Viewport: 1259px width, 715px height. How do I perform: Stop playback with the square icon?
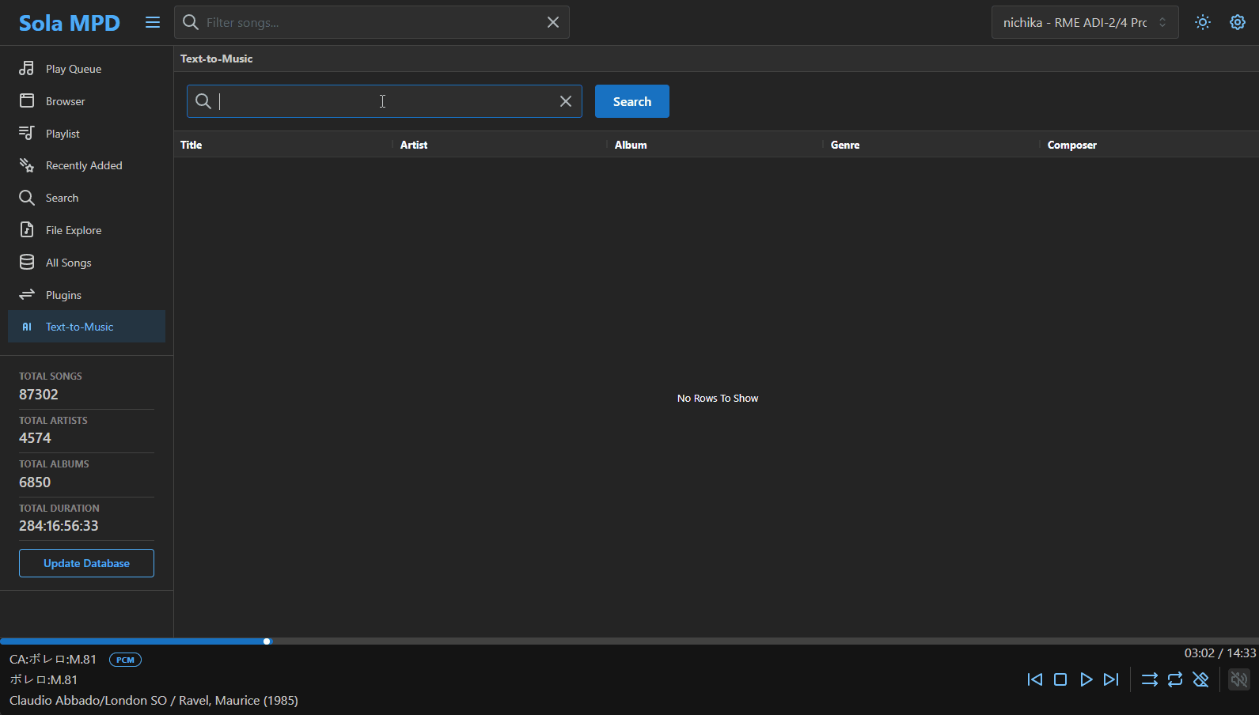coord(1060,679)
